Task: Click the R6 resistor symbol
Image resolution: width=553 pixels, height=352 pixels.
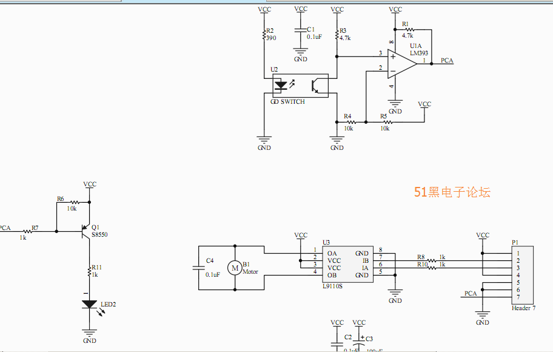Action: tap(75, 202)
